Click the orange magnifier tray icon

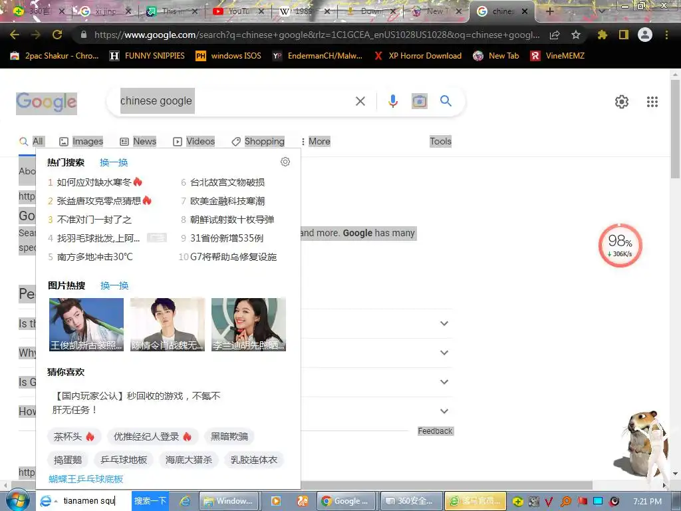(566, 502)
